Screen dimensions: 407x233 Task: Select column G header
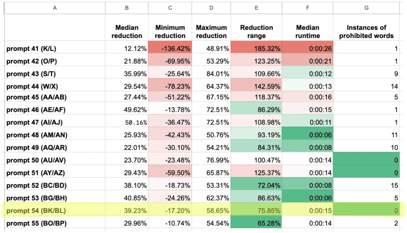(x=366, y=7)
